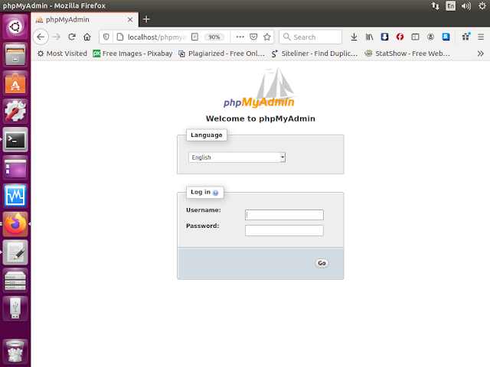Open the Firefox hamburger menu
Image resolution: width=490 pixels, height=367 pixels.
pos(481,37)
